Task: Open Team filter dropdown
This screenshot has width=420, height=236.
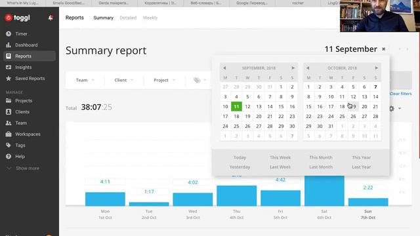Action: point(85,80)
